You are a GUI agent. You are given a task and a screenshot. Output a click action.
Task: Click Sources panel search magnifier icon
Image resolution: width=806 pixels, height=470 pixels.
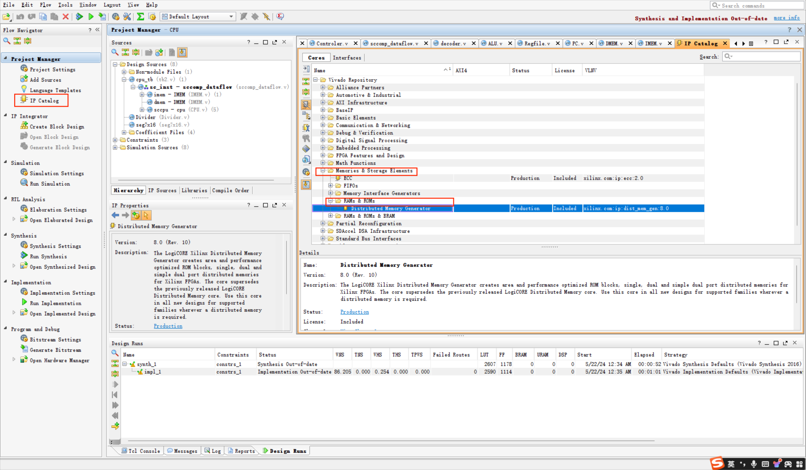[115, 53]
